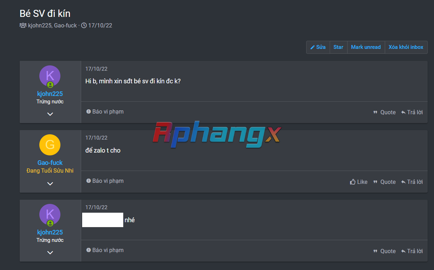Toggle Mark unread for the conversation
This screenshot has height=270, width=434.
pyautogui.click(x=366, y=47)
